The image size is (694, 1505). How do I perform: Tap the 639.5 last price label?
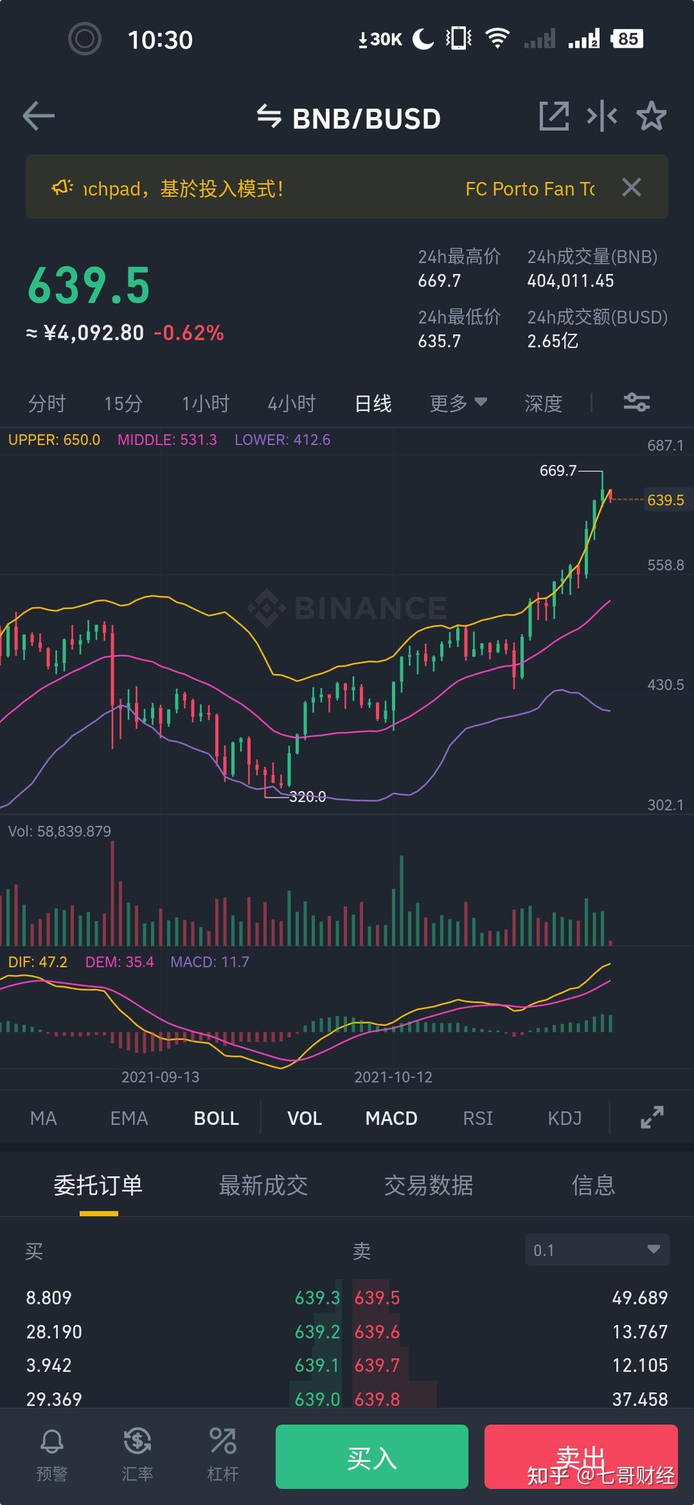click(x=89, y=286)
